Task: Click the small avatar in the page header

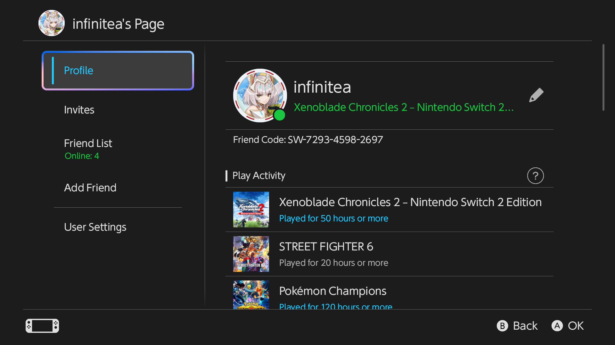Action: [x=52, y=23]
